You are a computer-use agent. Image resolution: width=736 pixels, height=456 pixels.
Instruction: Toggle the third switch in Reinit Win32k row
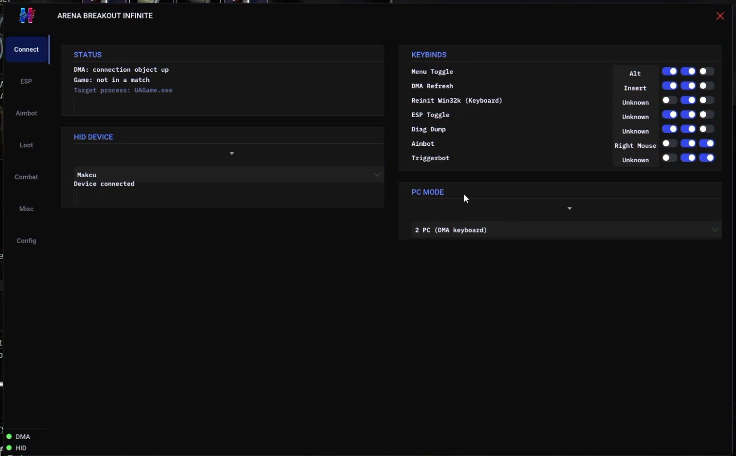pyautogui.click(x=707, y=100)
